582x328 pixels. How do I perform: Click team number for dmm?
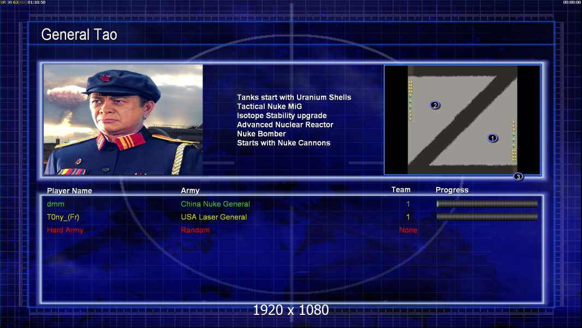[408, 204]
